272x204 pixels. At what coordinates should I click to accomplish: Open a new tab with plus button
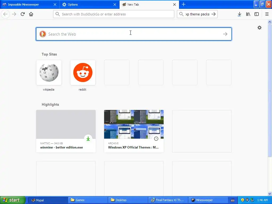pos(184,4)
